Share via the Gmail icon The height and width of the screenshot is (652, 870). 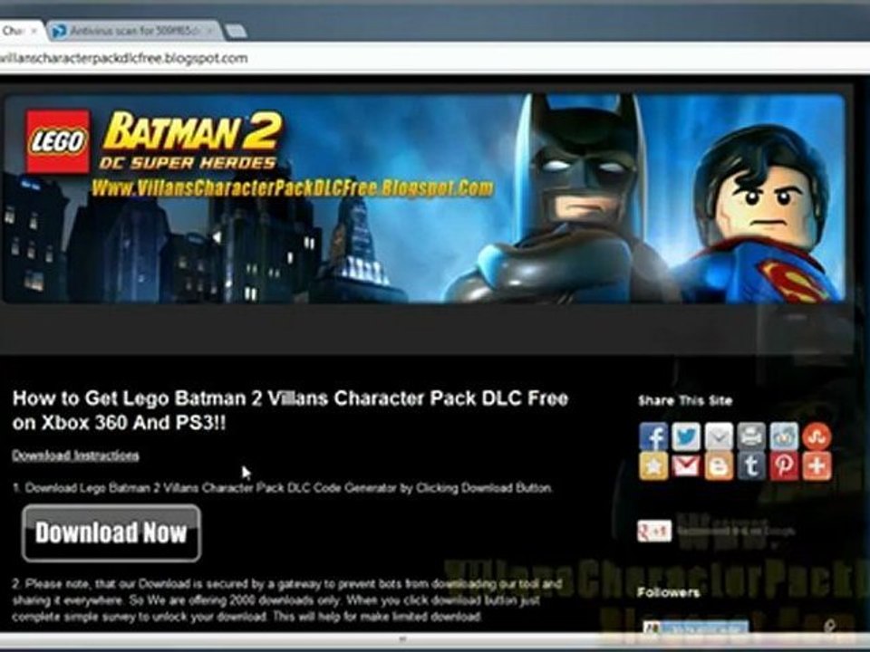pos(686,465)
